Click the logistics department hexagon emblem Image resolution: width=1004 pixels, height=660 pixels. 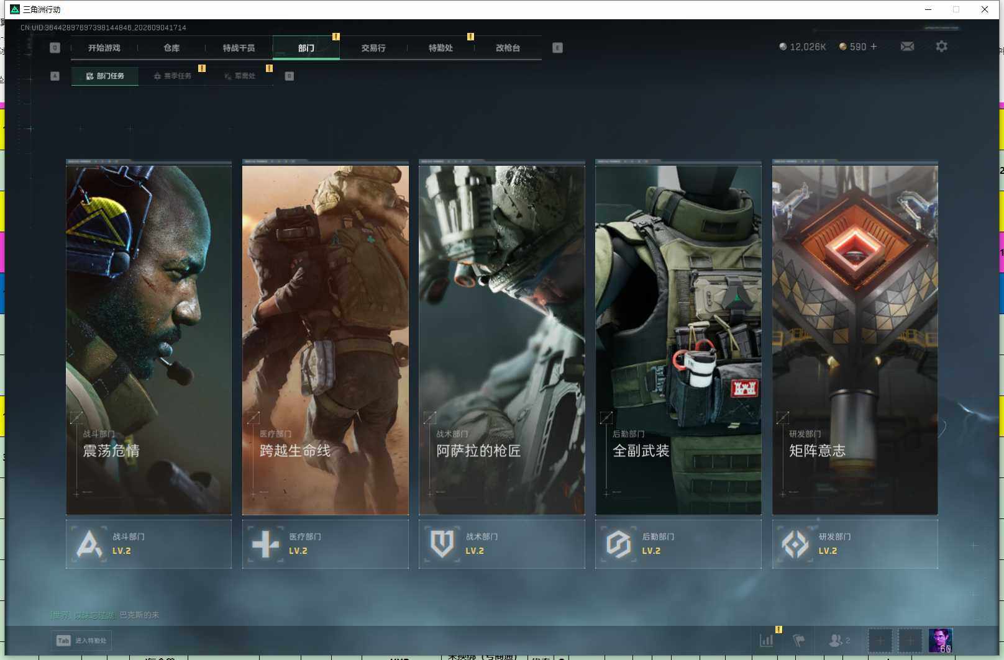(618, 544)
